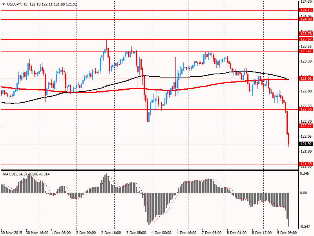Screen dimensions: 314x236
Task: Click the USDJPY,H1 chart title text
Action: point(16,4)
